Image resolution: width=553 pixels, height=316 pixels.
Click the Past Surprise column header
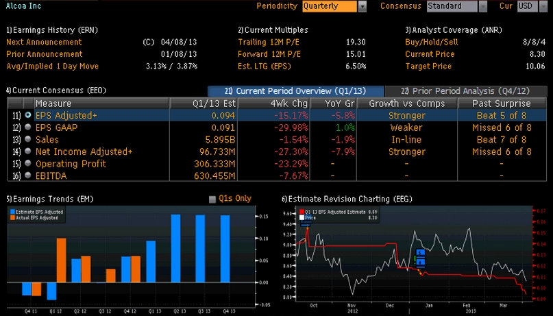click(502, 104)
